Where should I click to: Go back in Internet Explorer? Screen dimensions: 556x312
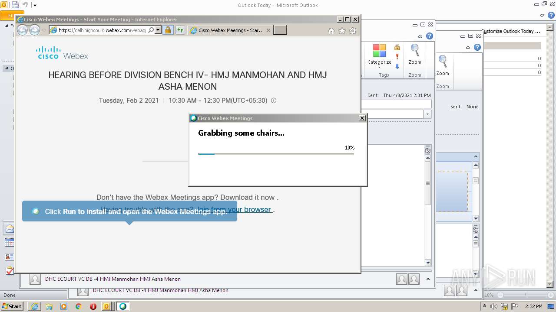pos(22,30)
